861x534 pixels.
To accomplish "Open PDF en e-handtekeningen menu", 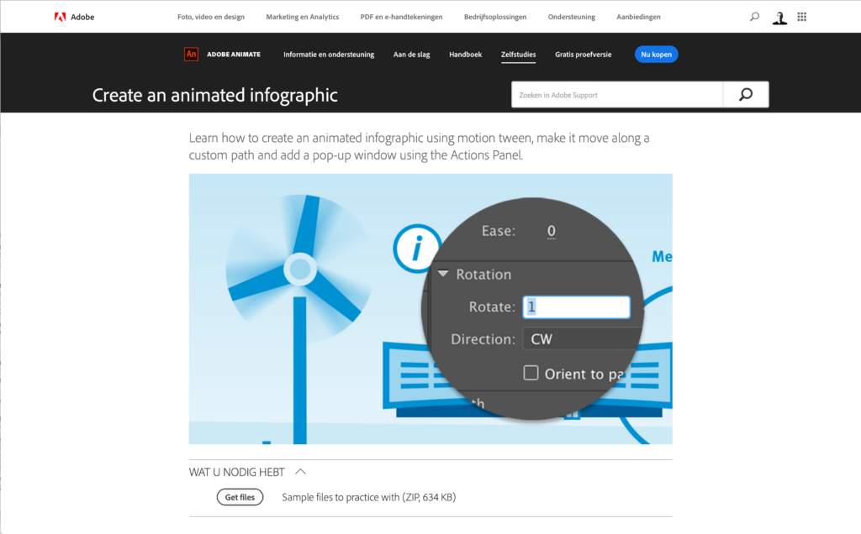I will coord(401,17).
